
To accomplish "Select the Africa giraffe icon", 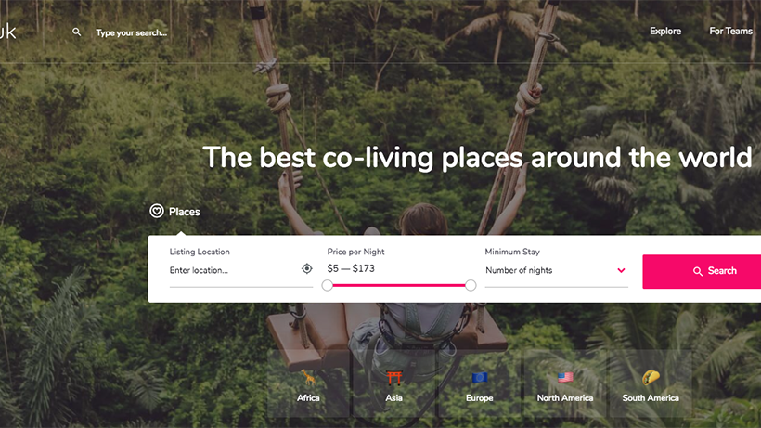I will tap(308, 377).
